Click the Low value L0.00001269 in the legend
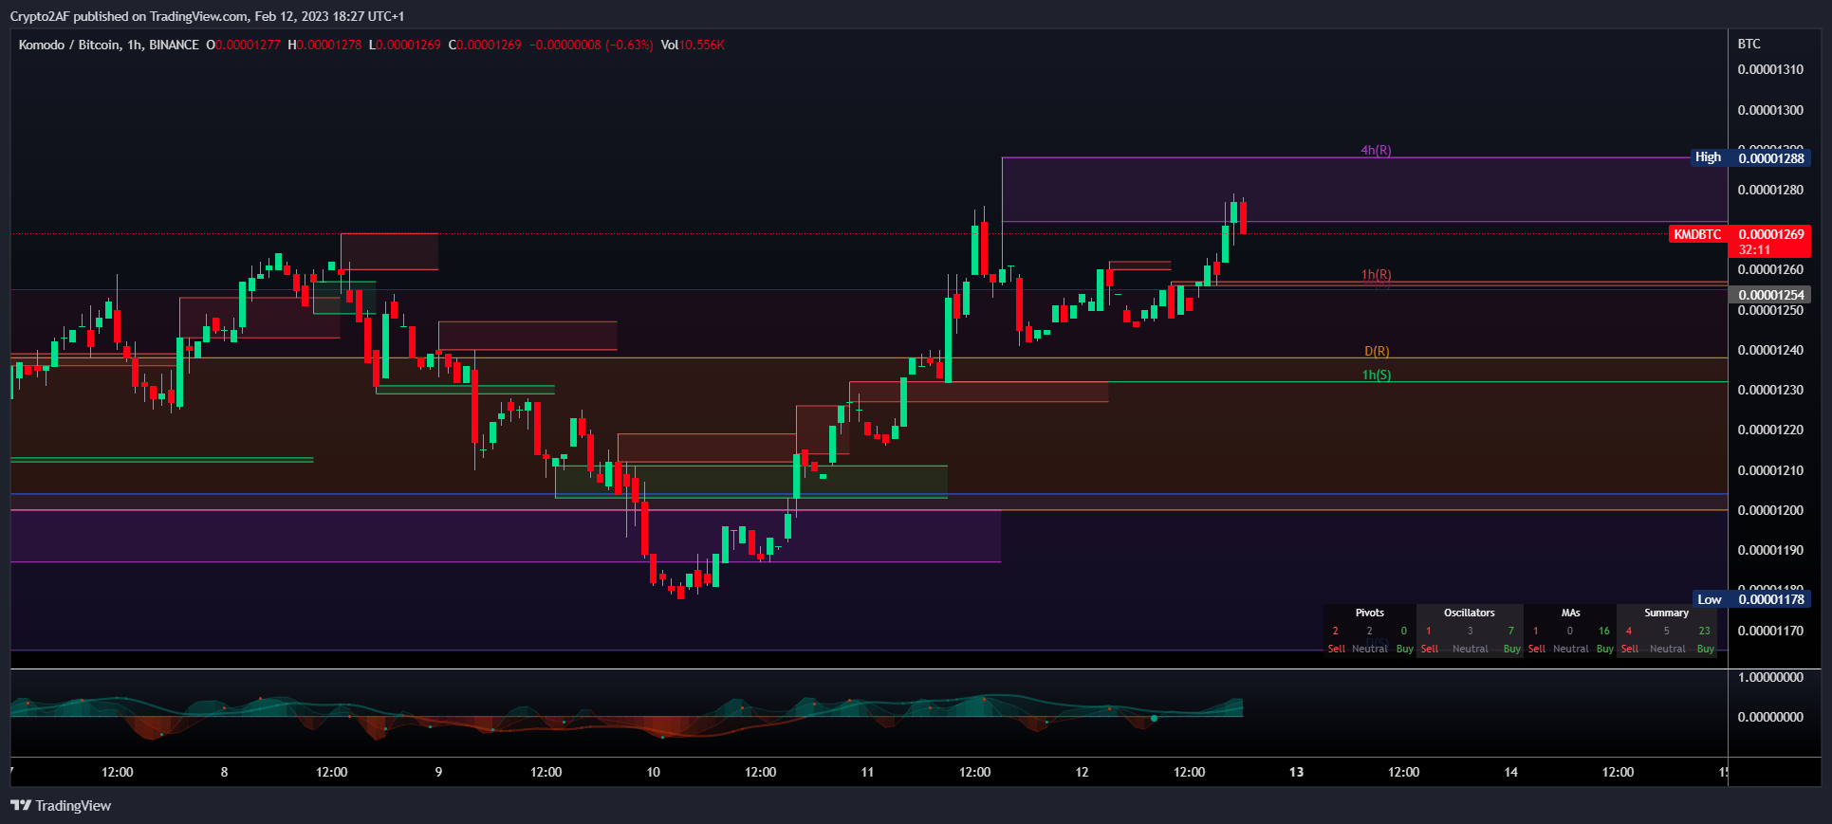The width and height of the screenshot is (1832, 824). tap(404, 45)
